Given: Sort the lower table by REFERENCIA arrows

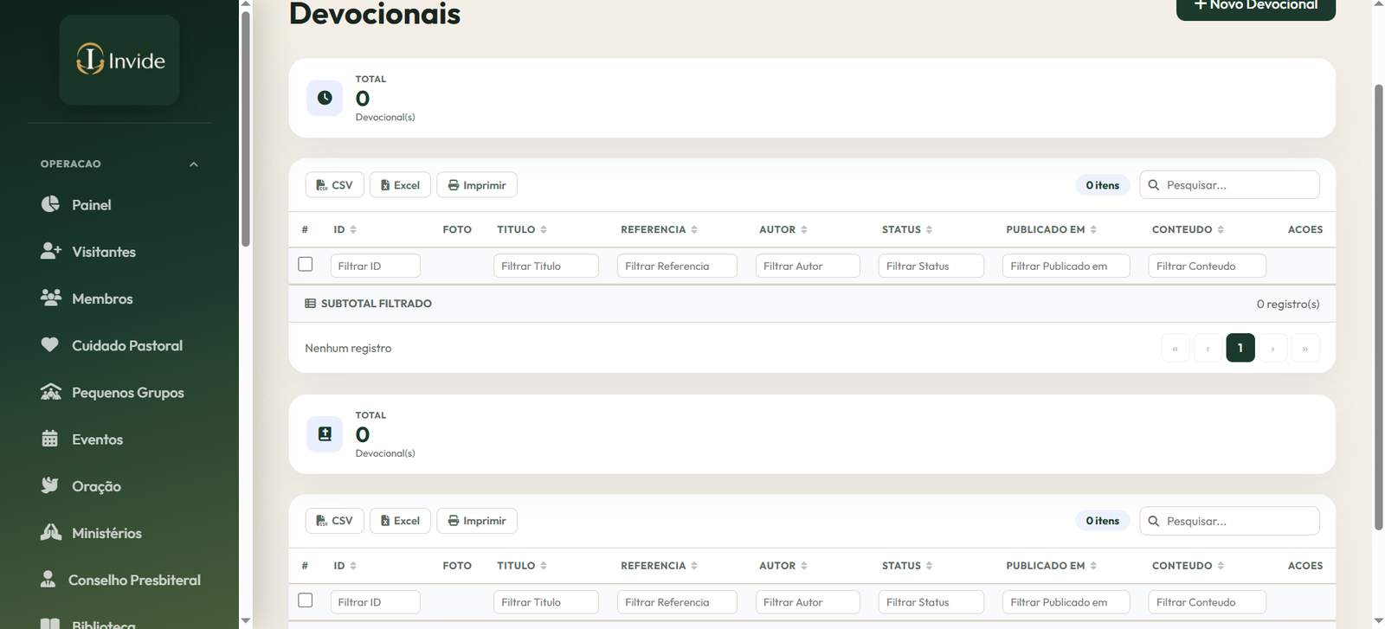Looking at the screenshot, I should click(x=694, y=566).
